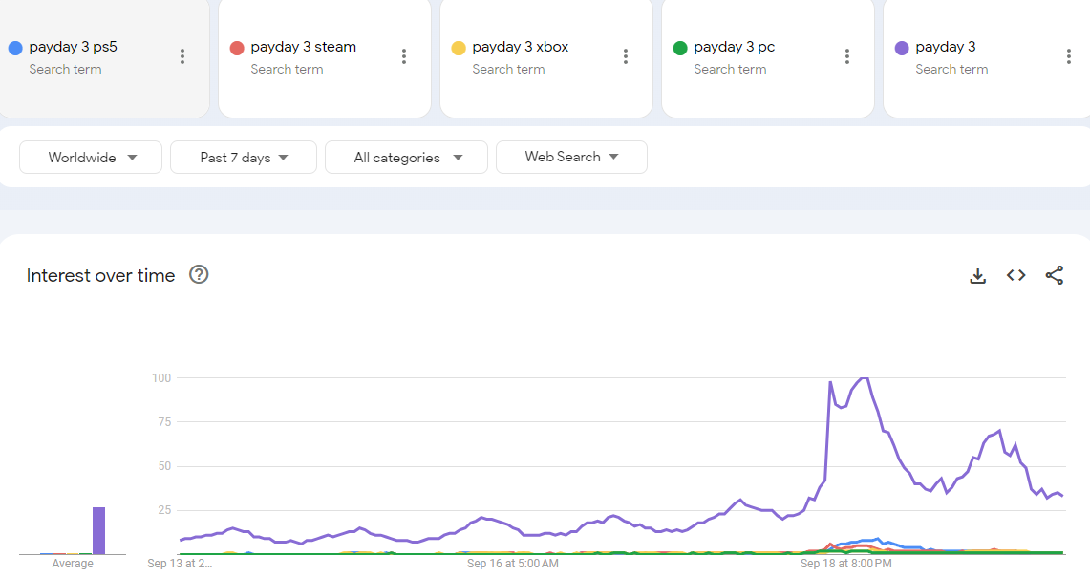
Task: Click the Sep 13 at 2... axis label
Action: point(180,563)
